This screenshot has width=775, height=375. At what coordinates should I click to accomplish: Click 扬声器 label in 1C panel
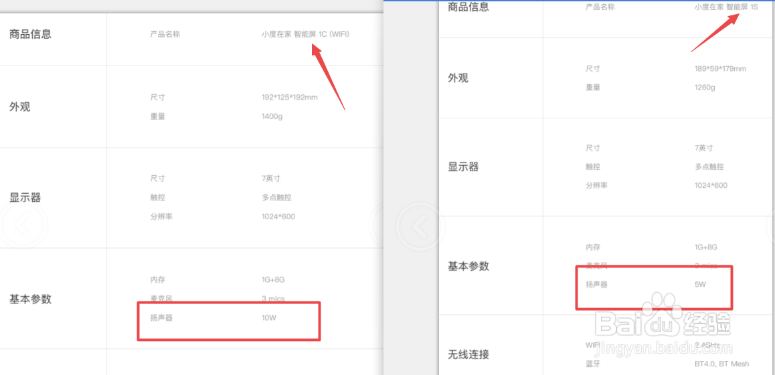point(161,318)
